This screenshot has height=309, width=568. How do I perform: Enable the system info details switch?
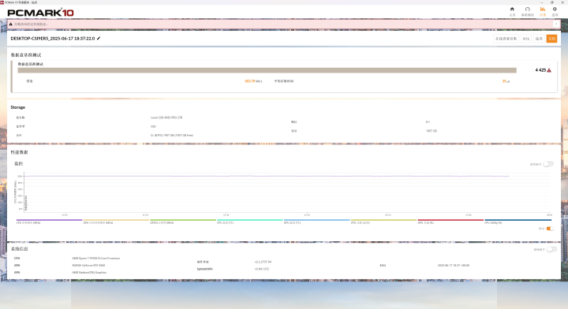pos(551,249)
